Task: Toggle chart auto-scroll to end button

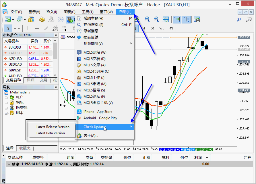Action: [177, 19]
